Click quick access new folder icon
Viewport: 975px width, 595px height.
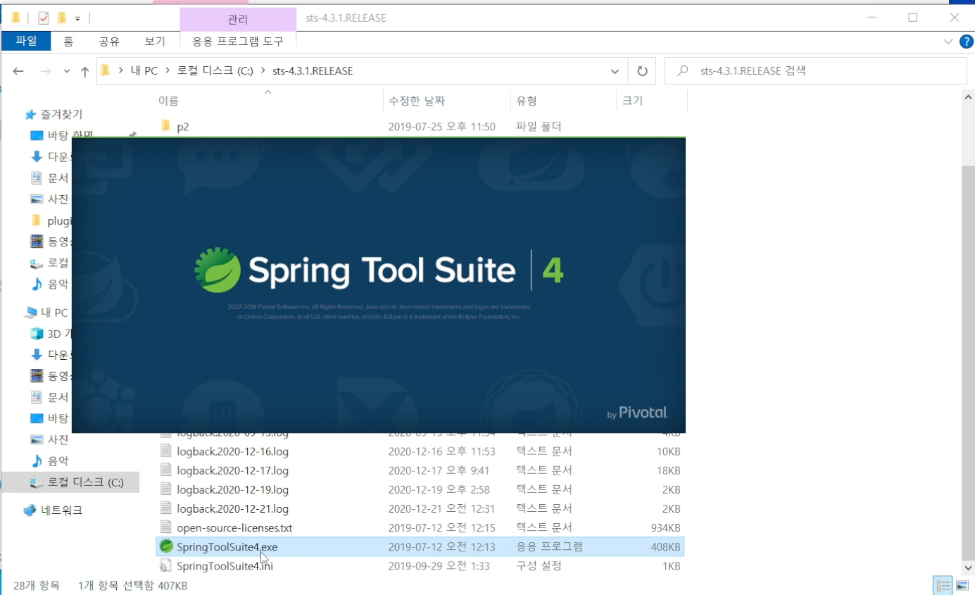[61, 18]
